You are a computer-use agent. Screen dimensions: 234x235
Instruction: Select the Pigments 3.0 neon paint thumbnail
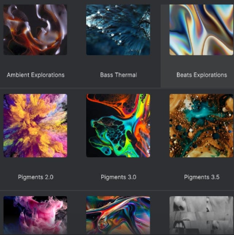pos(118,125)
